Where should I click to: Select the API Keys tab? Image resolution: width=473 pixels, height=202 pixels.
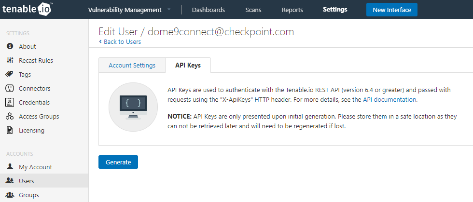coord(188,65)
